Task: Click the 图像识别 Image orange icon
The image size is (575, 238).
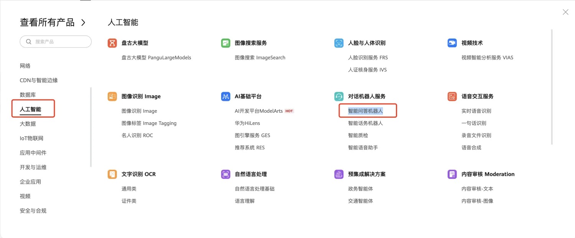Action: point(112,97)
